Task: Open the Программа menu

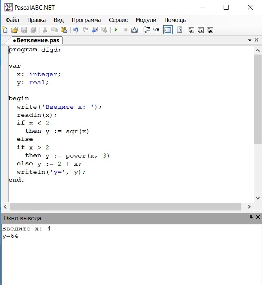Action: point(86,20)
